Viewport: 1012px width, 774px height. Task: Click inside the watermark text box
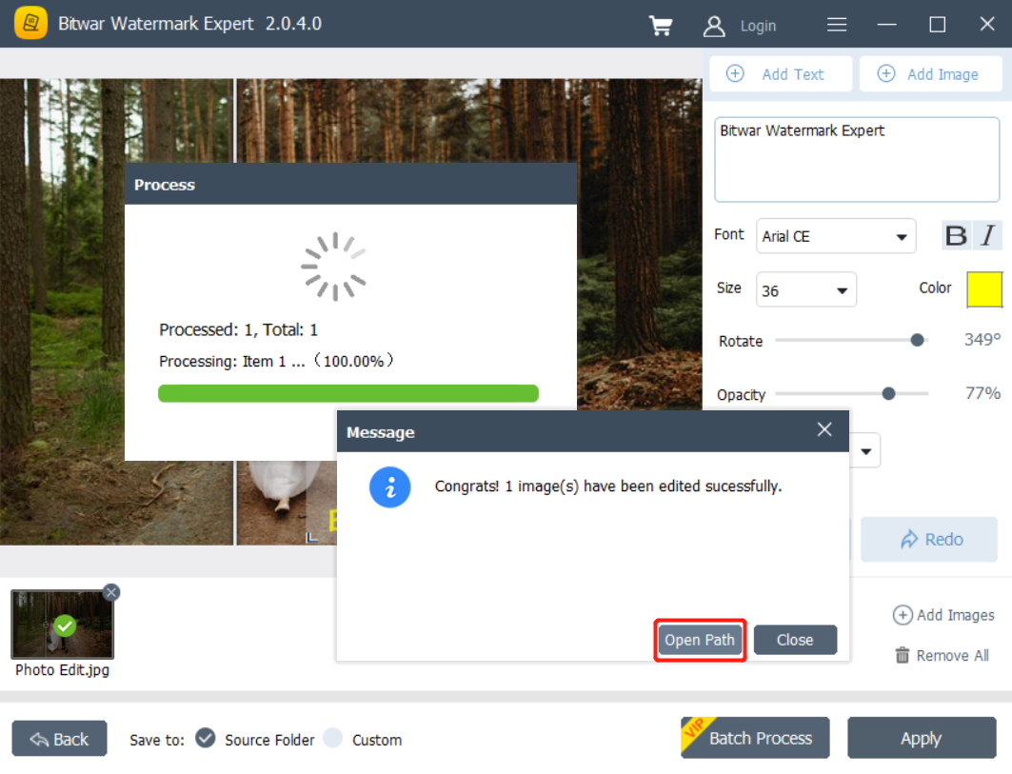pos(857,159)
